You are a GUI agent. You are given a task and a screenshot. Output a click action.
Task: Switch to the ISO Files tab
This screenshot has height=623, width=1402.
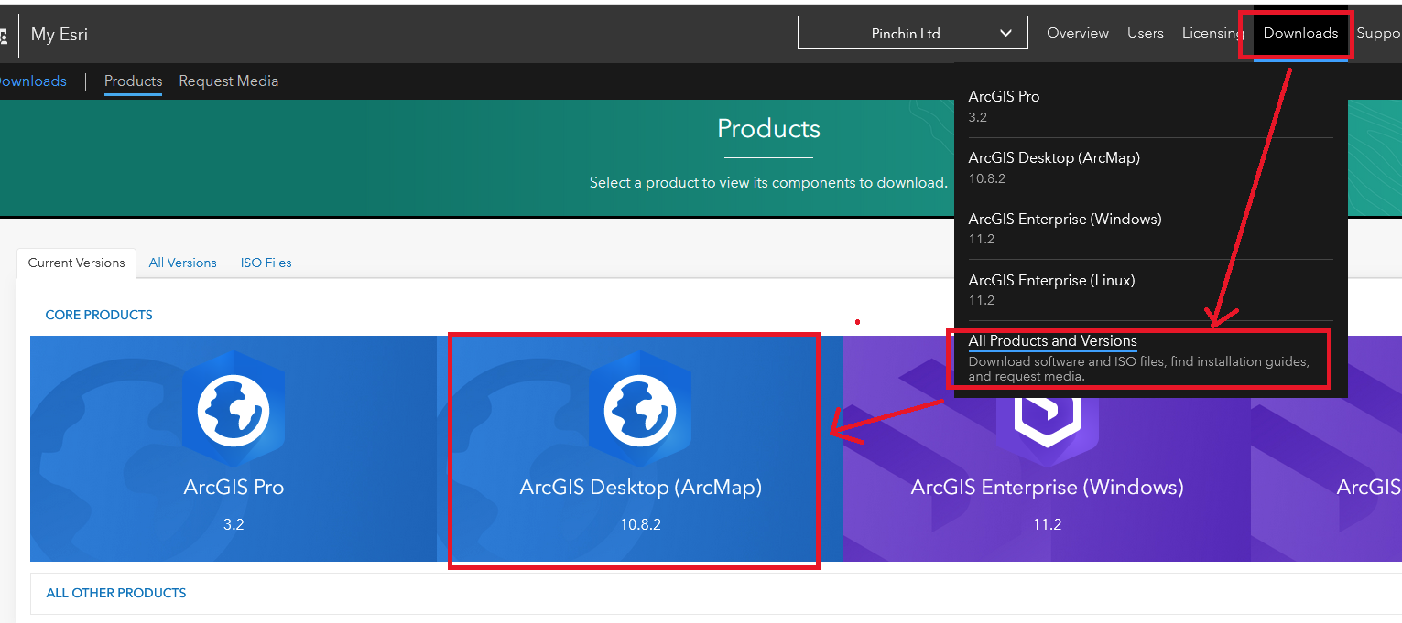click(266, 263)
